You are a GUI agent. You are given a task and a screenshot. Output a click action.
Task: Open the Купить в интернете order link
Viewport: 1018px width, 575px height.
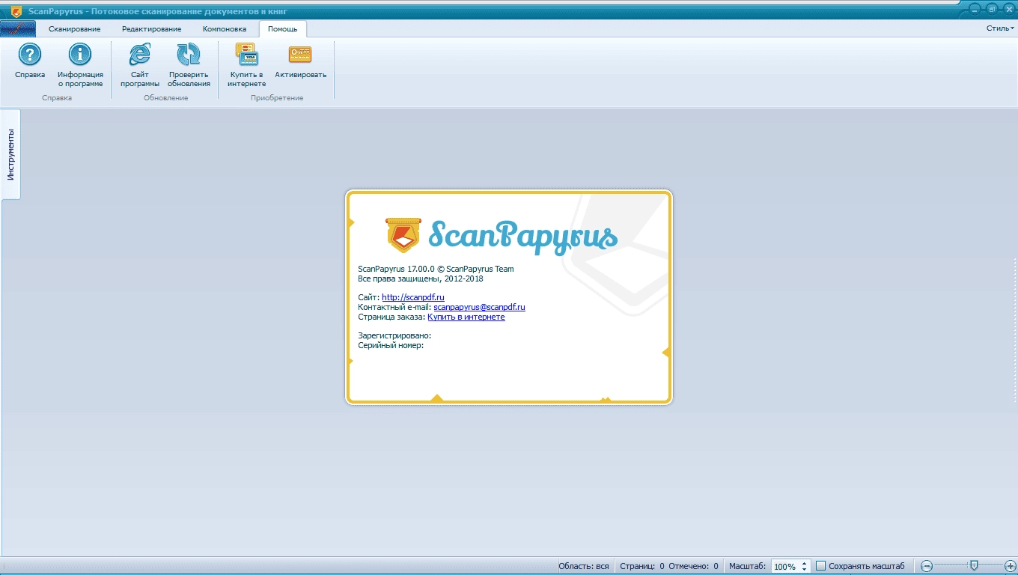click(x=466, y=317)
